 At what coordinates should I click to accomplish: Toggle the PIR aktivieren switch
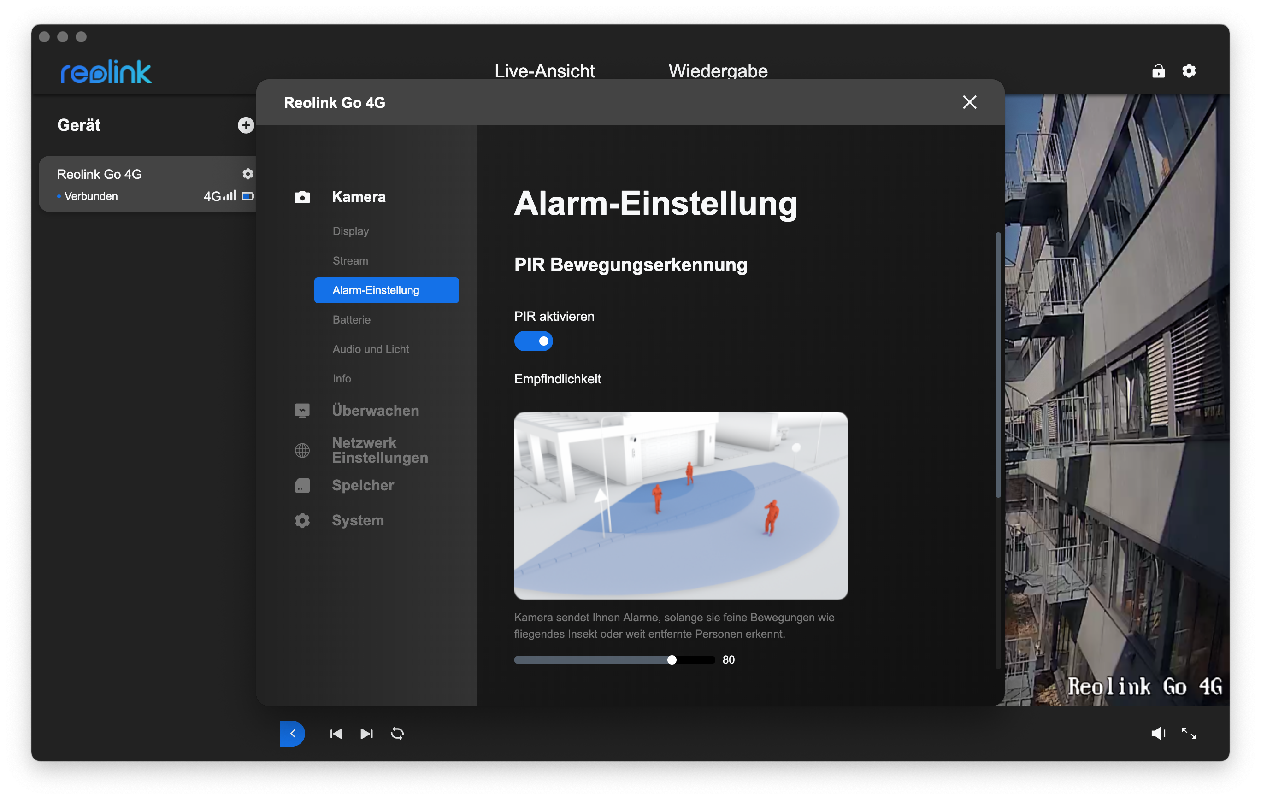533,341
